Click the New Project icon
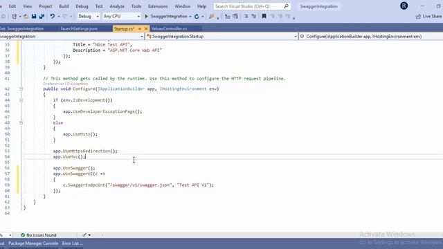Viewport: 443px width, 249px height. [x=14, y=17]
